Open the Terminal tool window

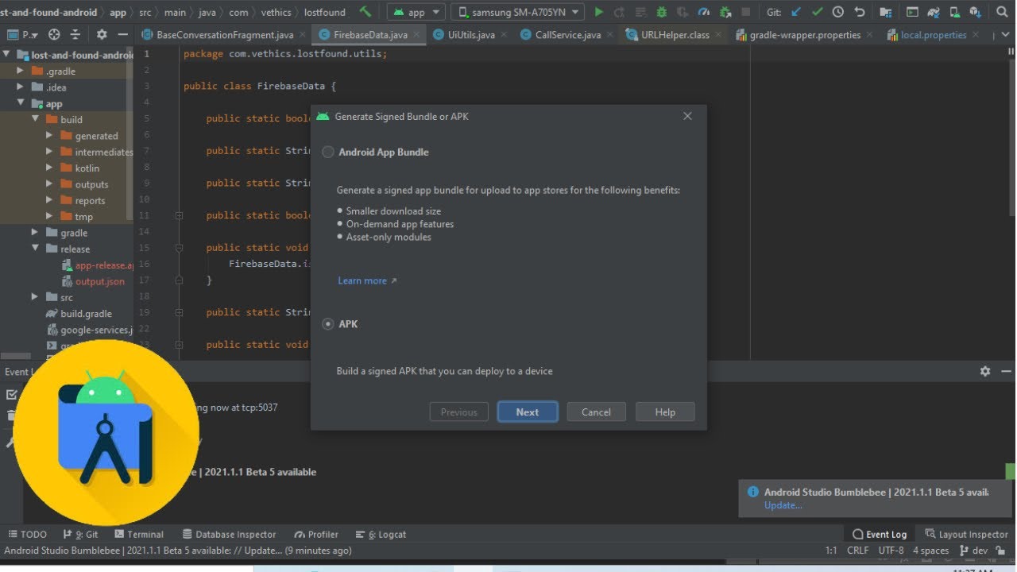(139, 535)
